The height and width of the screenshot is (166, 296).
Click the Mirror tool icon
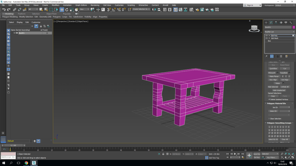pyautogui.click(x=154, y=9)
